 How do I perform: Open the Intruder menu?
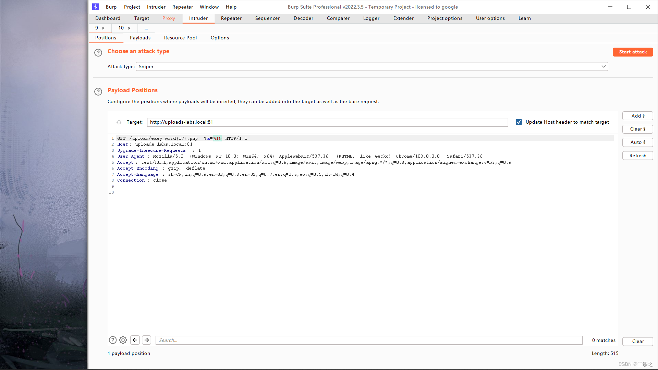pos(156,7)
